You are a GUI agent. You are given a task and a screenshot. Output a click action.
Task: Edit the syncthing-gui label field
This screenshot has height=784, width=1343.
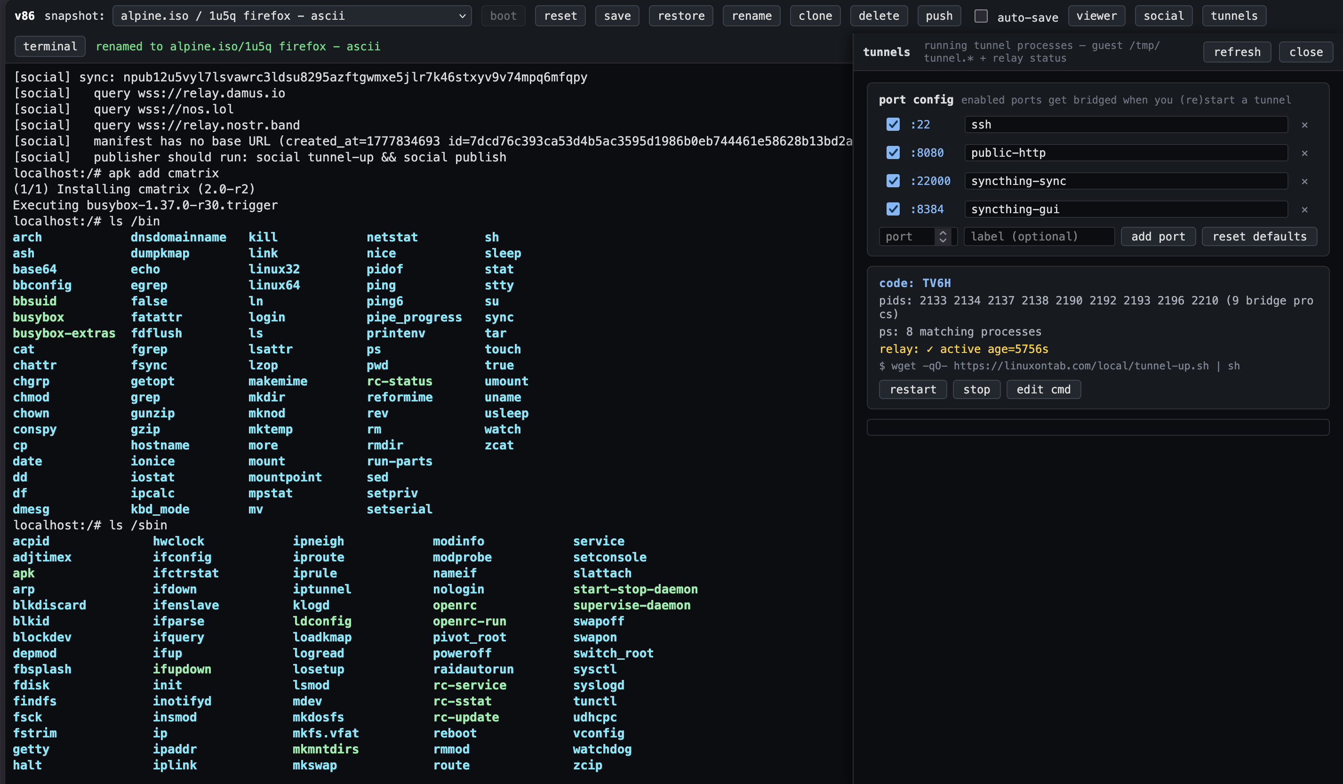point(1126,209)
